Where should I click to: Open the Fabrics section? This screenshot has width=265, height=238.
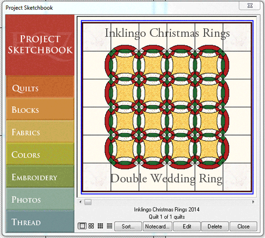click(40, 131)
